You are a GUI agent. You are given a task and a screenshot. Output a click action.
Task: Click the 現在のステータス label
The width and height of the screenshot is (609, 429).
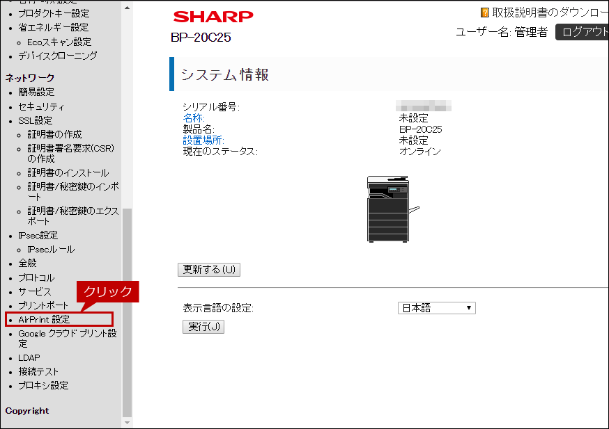(x=220, y=152)
